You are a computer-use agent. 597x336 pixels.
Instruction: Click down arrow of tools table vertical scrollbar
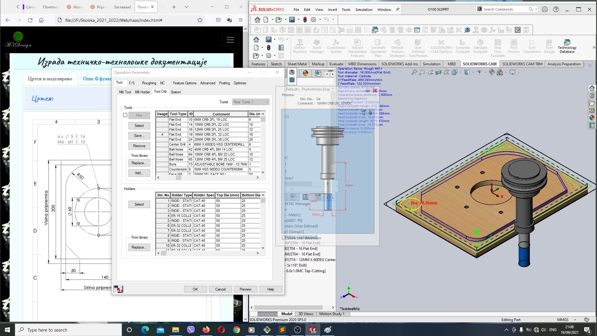(263, 172)
